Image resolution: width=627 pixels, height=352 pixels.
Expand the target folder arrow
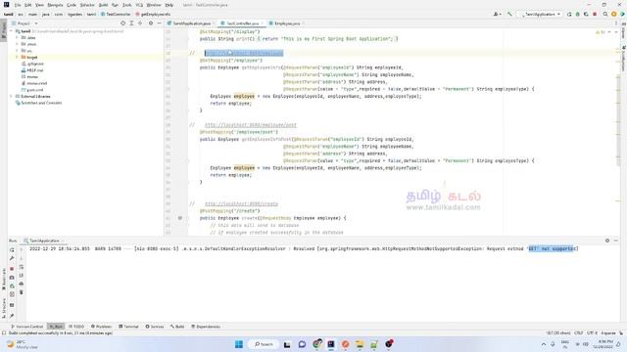coord(17,57)
